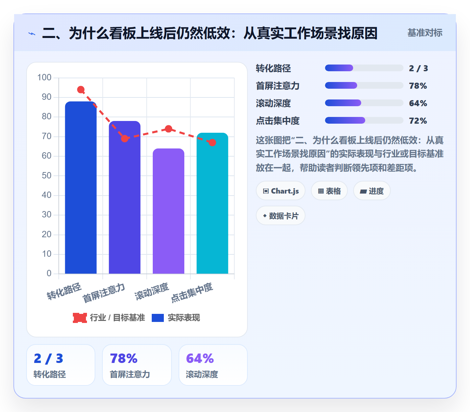Click the 点击集中度 label on the chart X-axis
Image resolution: width=470 pixels, height=412 pixels.
192,293
